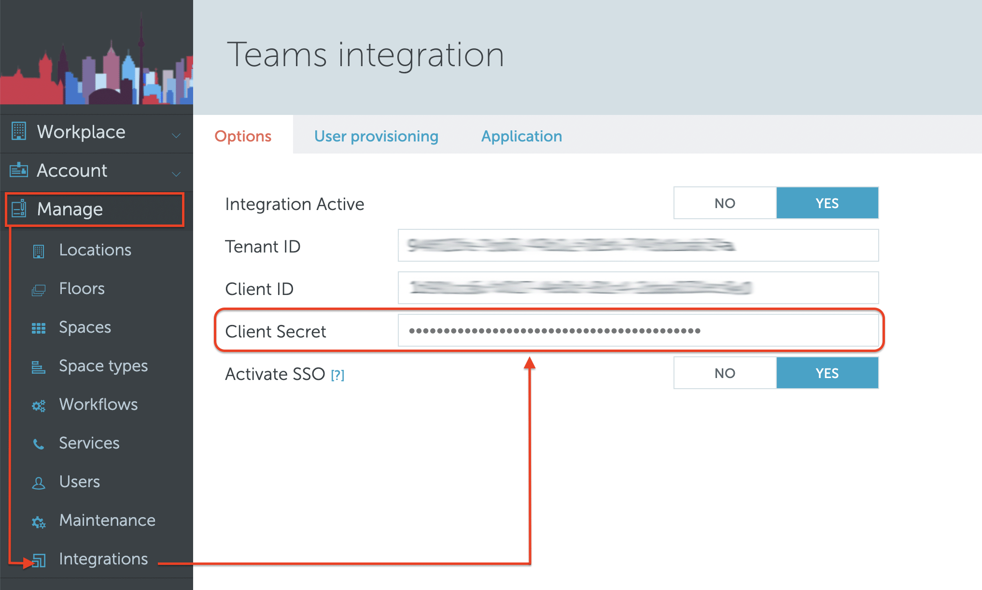Image resolution: width=982 pixels, height=590 pixels.
Task: Disable Activate SSO with NO
Action: point(725,373)
